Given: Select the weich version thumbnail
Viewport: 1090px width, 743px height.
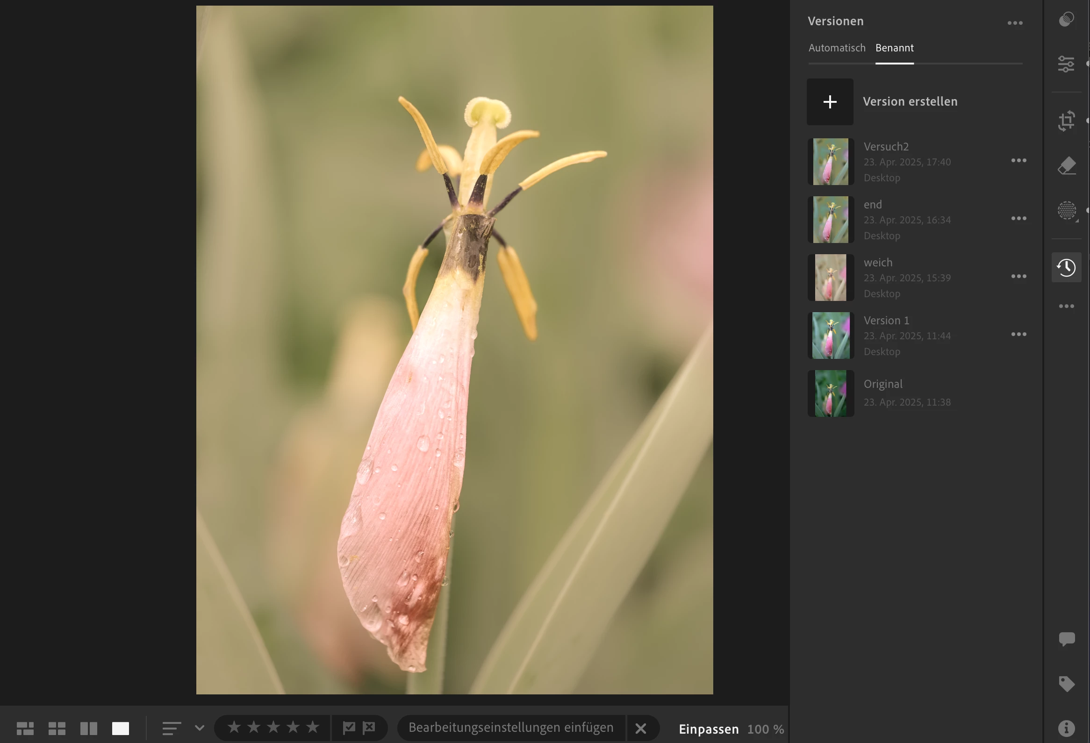Looking at the screenshot, I should tap(830, 278).
